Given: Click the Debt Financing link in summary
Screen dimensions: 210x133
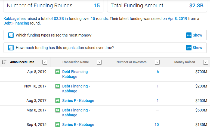Looking at the screenshot, I should tap(16, 23).
